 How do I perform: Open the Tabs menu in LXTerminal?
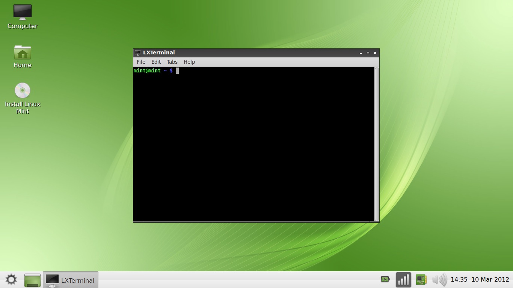coord(172,62)
